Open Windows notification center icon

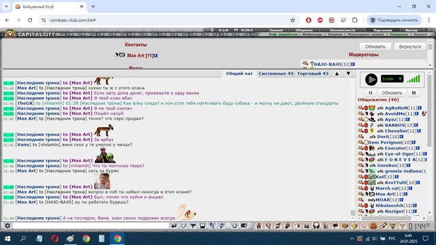[x=425, y=238]
